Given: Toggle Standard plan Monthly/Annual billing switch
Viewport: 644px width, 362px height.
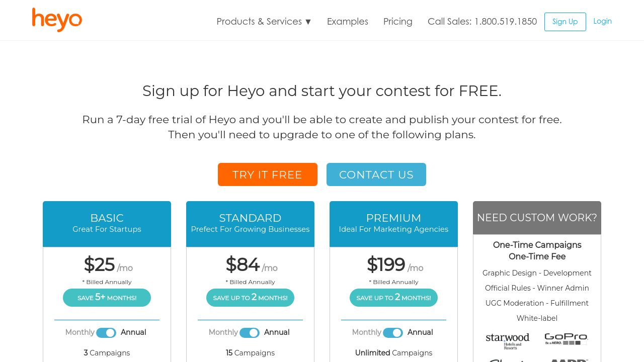Looking at the screenshot, I should click(250, 333).
